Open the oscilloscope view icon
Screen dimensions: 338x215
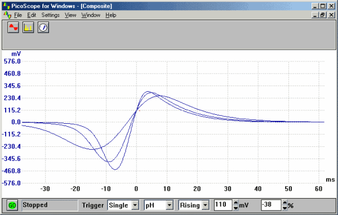[x=13, y=28]
